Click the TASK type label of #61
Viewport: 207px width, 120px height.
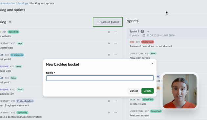pyautogui.click(x=133, y=100)
